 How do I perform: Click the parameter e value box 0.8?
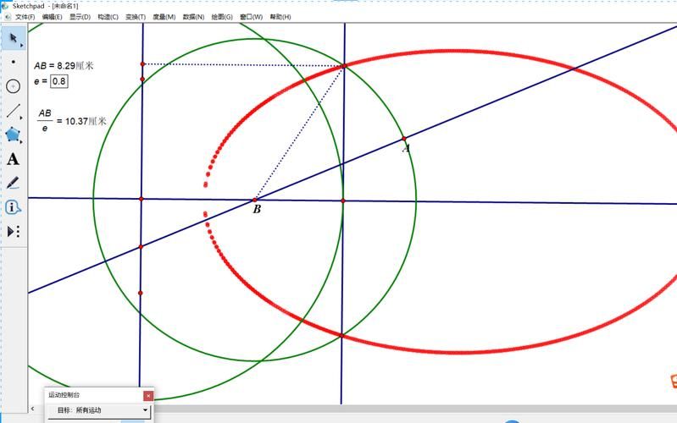(59, 81)
